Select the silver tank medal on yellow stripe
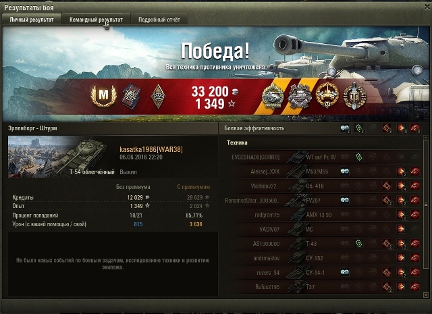The height and width of the screenshot is (314, 432). (300, 96)
